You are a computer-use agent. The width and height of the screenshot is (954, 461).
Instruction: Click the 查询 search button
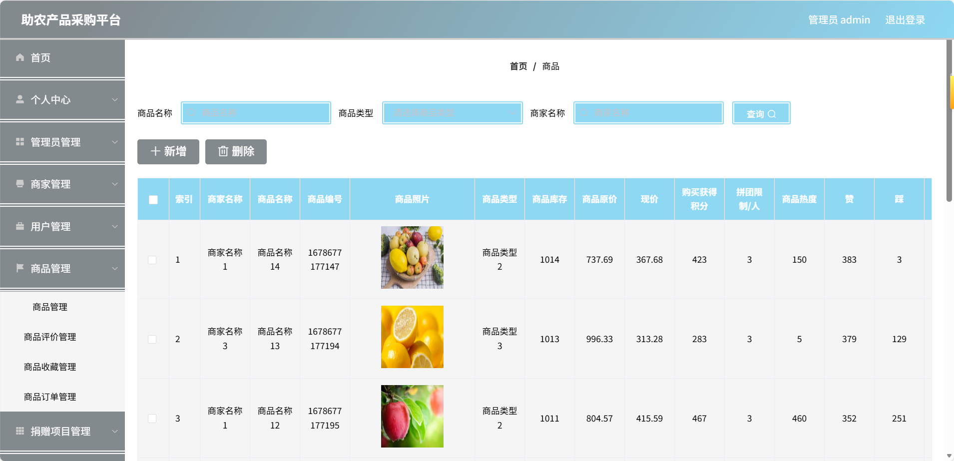tap(761, 113)
